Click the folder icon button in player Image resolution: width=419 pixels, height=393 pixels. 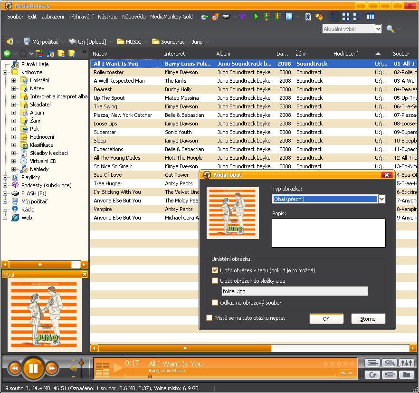coord(407,375)
